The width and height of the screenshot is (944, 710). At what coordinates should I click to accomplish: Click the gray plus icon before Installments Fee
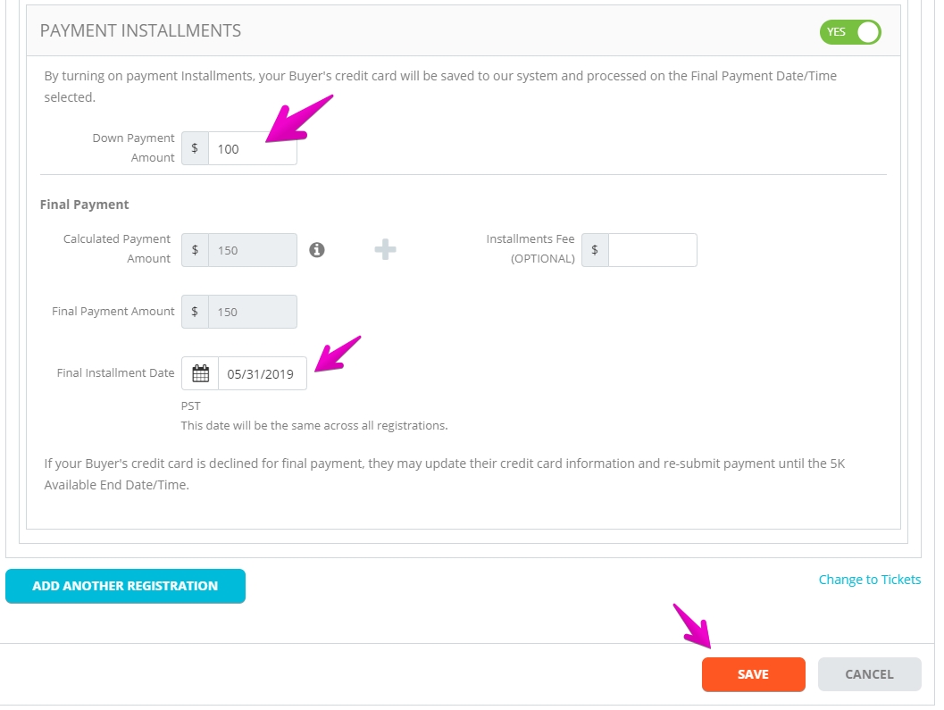click(385, 249)
